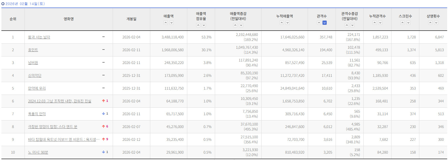The height and width of the screenshot is (160, 448).
Task: Sort 누적관객수 ascending with up arrow
Action: click(375, 23)
